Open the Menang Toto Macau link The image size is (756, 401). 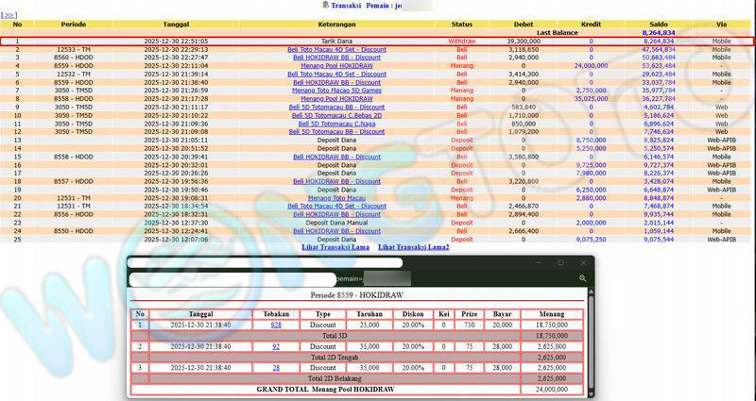337,198
